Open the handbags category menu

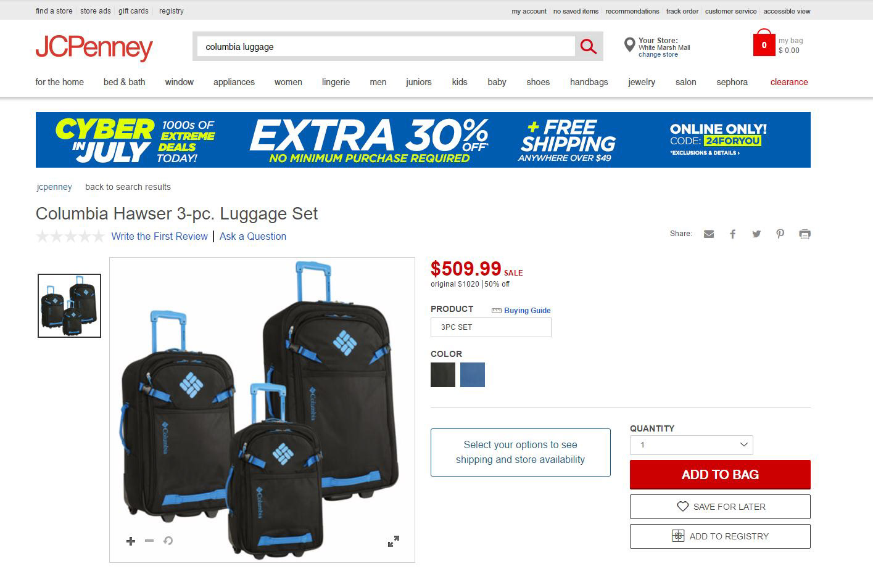(589, 82)
